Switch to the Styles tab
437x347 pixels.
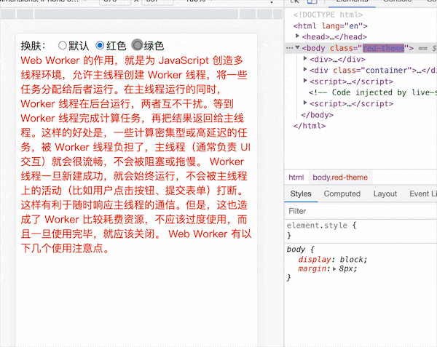coord(301,194)
